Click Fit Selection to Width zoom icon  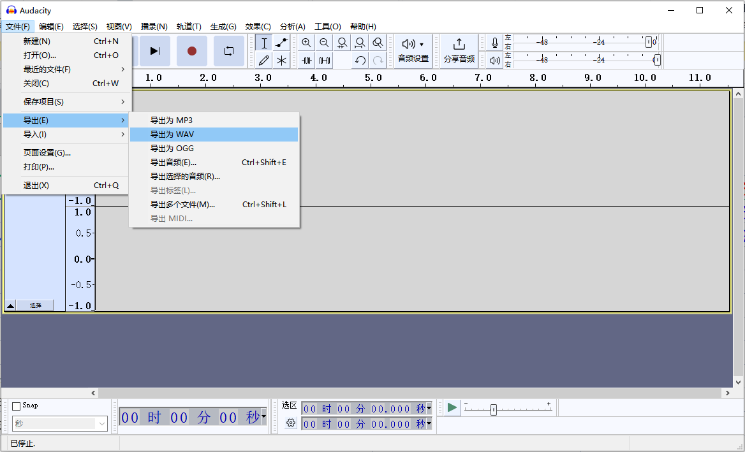pyautogui.click(x=342, y=43)
